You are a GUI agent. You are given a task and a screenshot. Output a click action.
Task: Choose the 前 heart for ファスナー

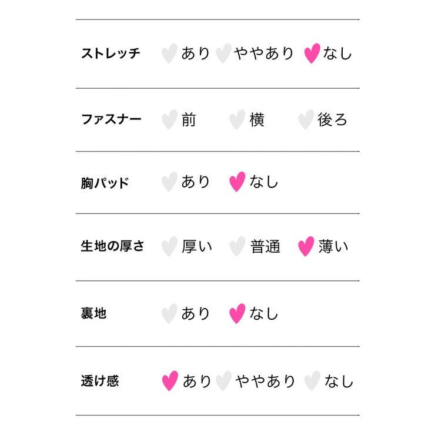click(x=169, y=119)
